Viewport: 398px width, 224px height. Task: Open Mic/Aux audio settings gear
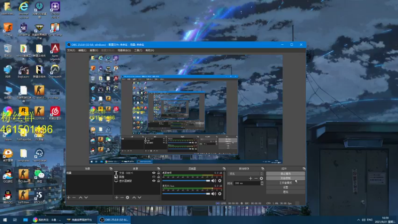pyautogui.click(x=220, y=194)
